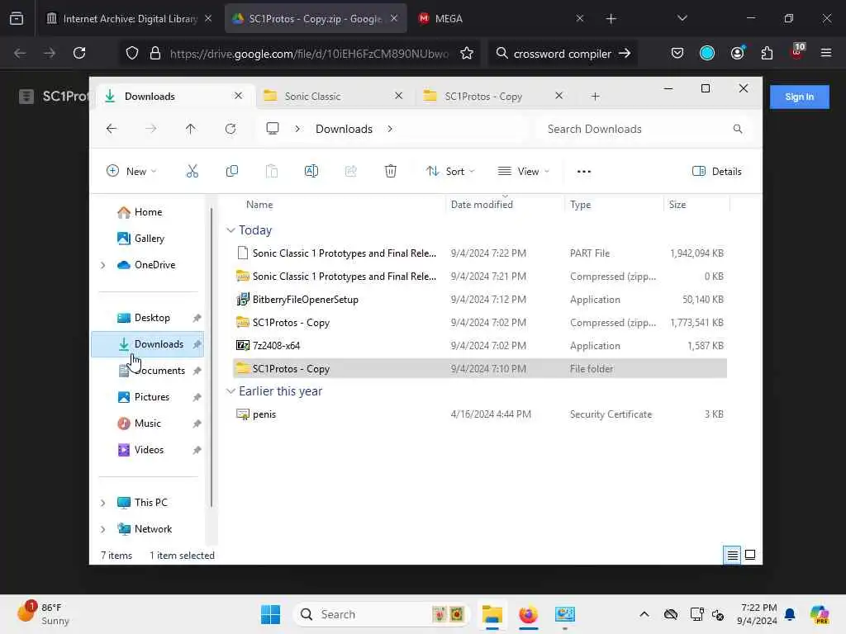Click the Firefox icon on the taskbar
The height and width of the screenshot is (634, 846).
[528, 614]
